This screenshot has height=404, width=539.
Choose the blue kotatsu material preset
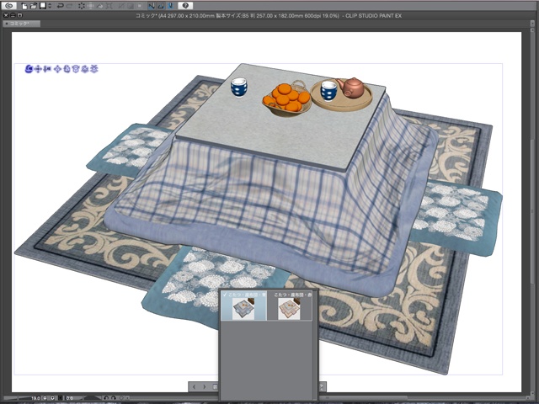click(243, 306)
